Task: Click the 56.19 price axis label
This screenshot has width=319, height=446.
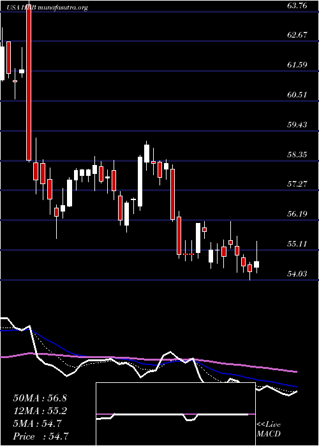Action: (x=297, y=214)
